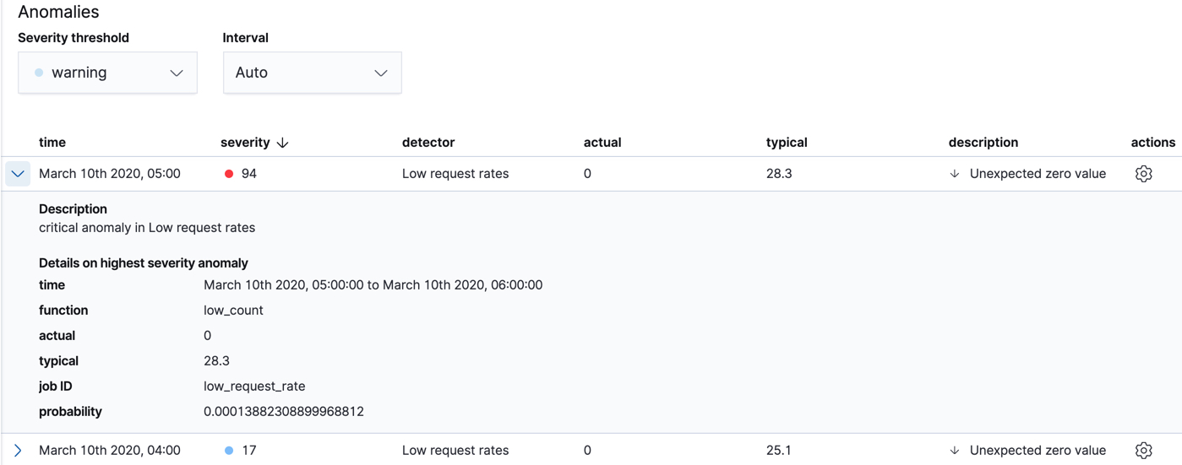Screen dimensions: 1182x465
Task: Click job ID value low_request_rate
Action: (x=254, y=387)
